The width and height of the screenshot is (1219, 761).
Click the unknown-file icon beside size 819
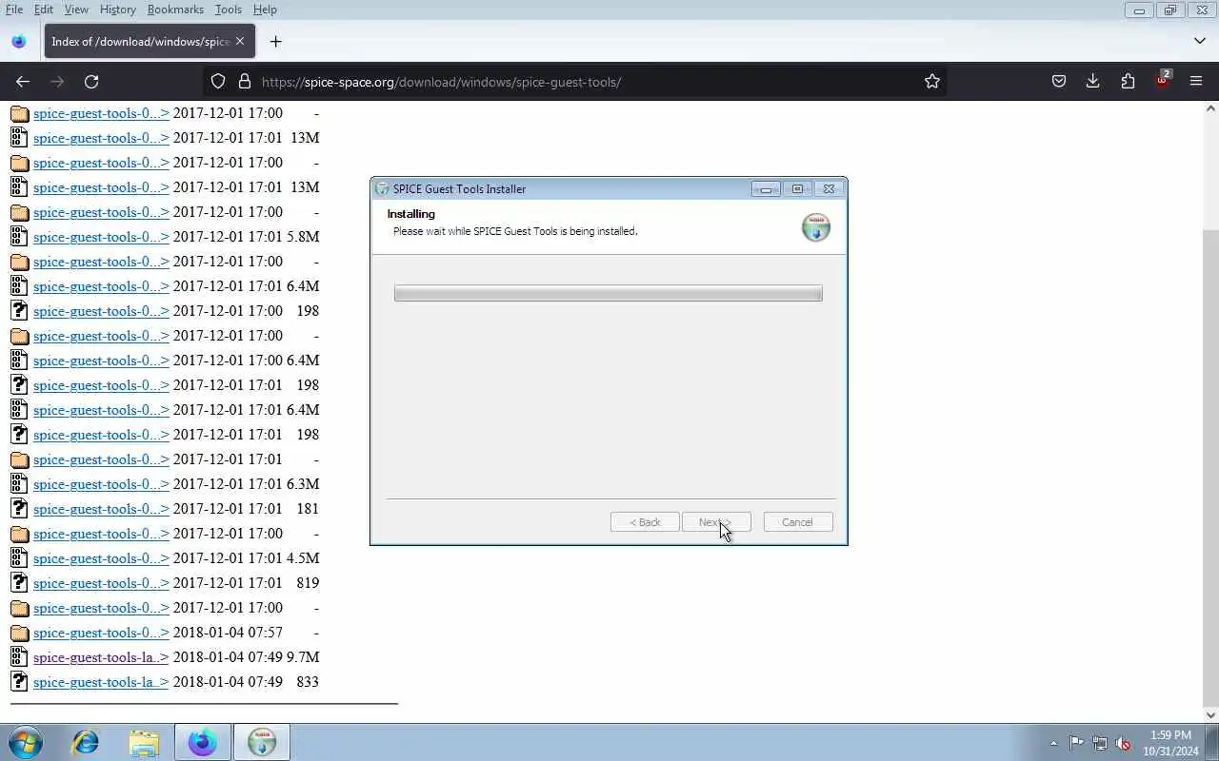pyautogui.click(x=19, y=583)
